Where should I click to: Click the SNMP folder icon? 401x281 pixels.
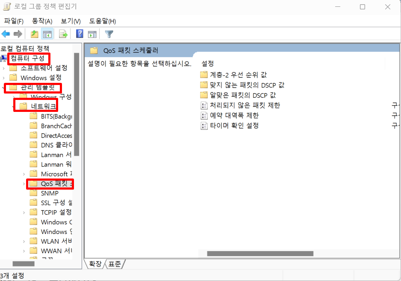coord(33,193)
